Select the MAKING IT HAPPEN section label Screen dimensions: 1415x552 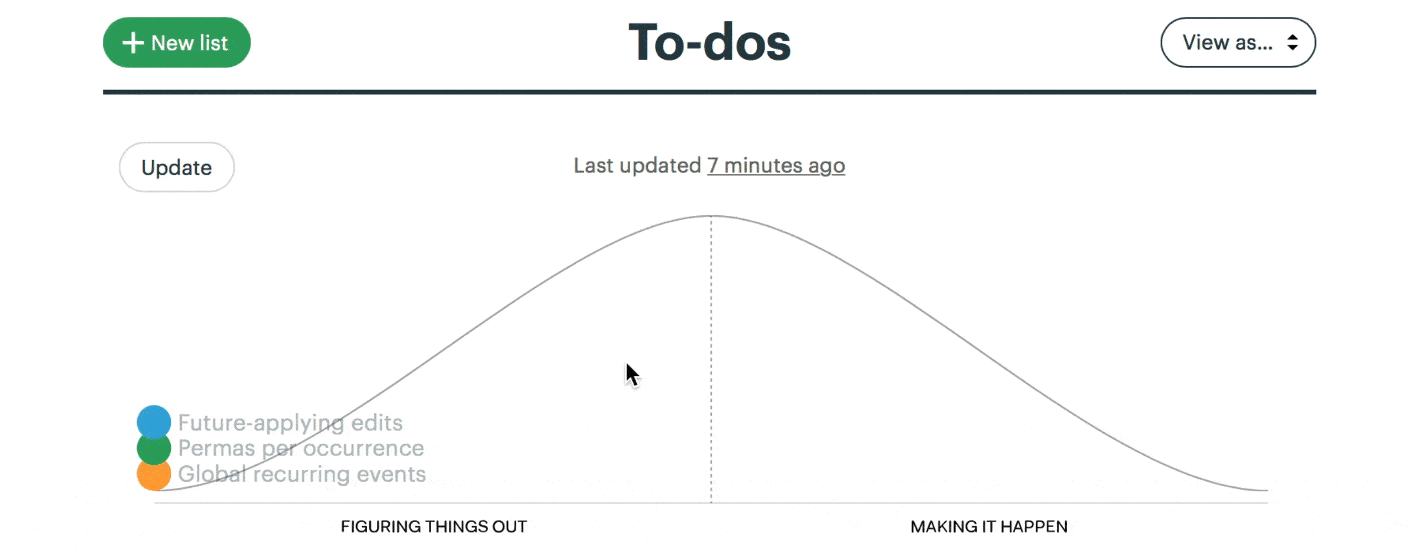pos(990,526)
